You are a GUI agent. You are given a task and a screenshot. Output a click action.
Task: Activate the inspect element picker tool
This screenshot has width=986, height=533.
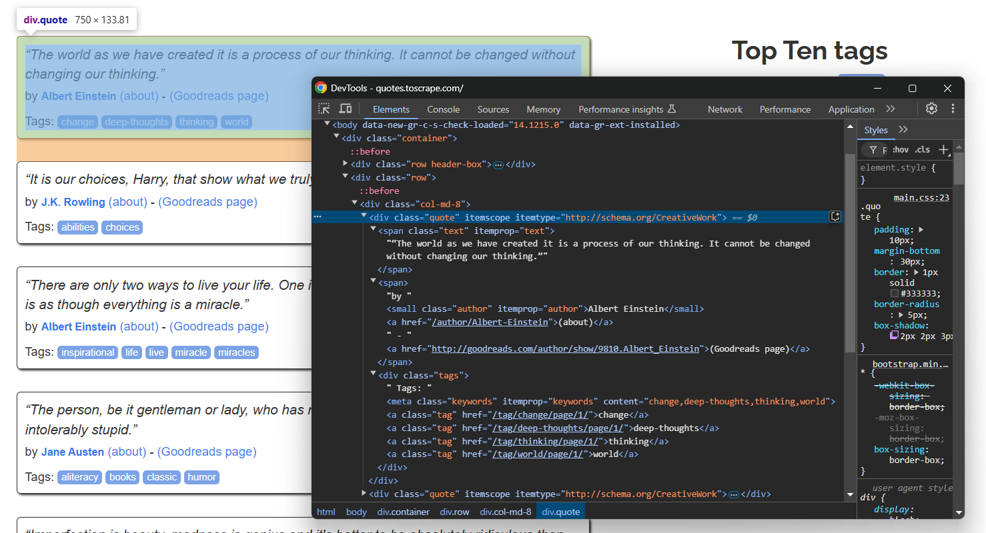pos(324,109)
